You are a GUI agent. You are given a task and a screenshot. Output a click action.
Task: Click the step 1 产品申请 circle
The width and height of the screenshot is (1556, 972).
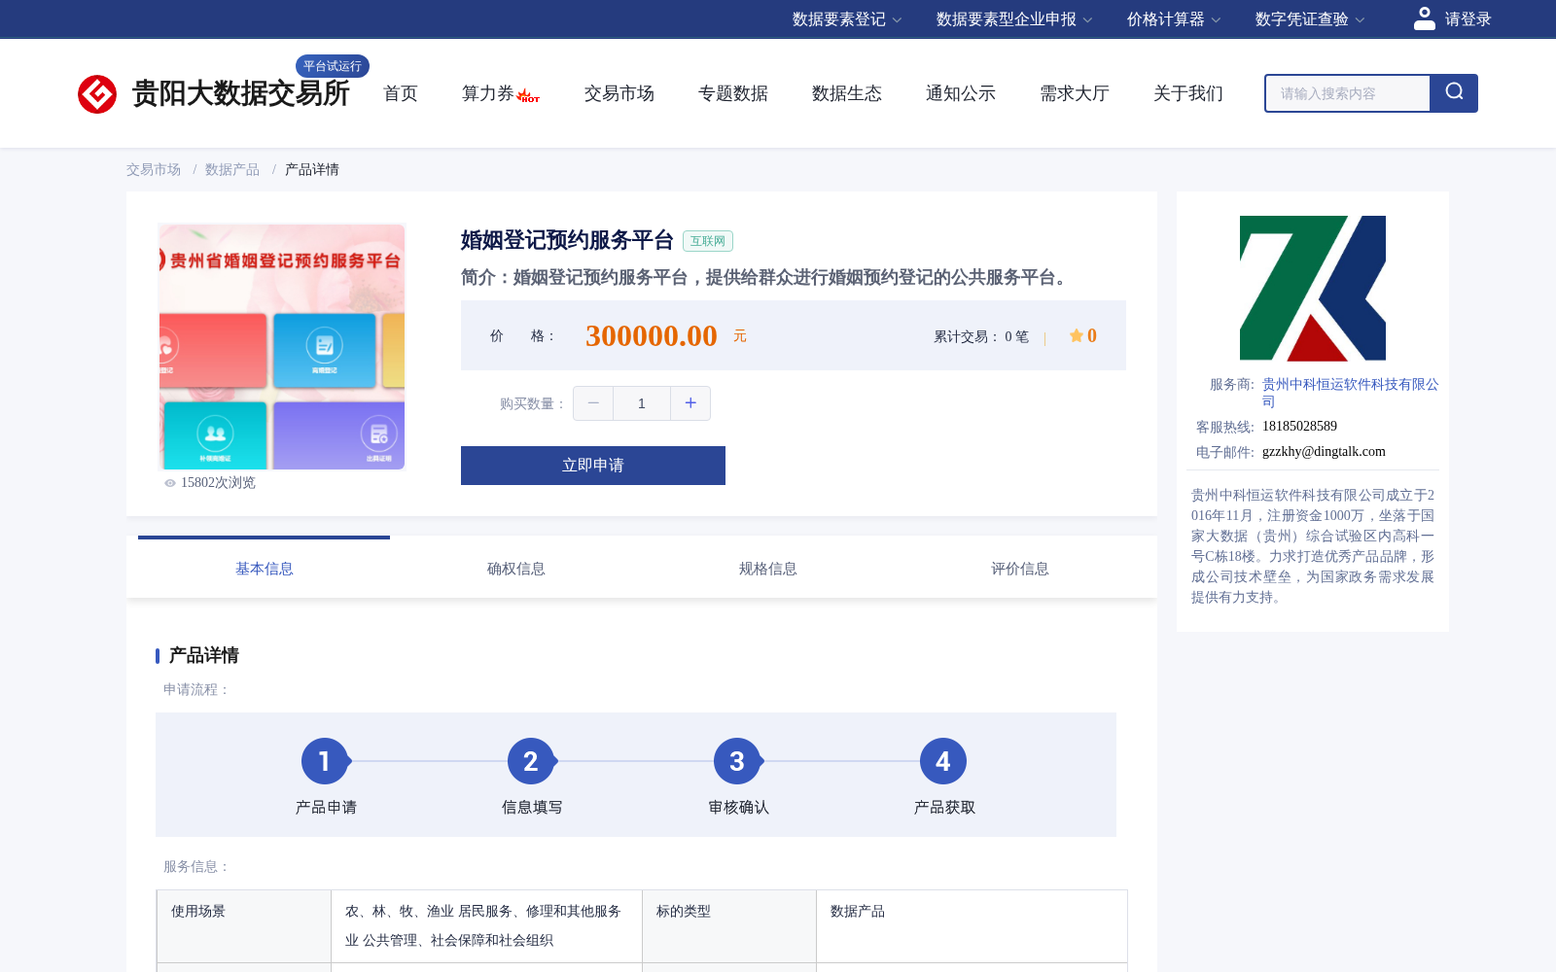tap(325, 761)
